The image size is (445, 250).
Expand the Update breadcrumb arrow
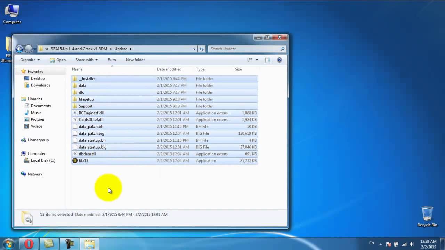pyautogui.click(x=131, y=49)
